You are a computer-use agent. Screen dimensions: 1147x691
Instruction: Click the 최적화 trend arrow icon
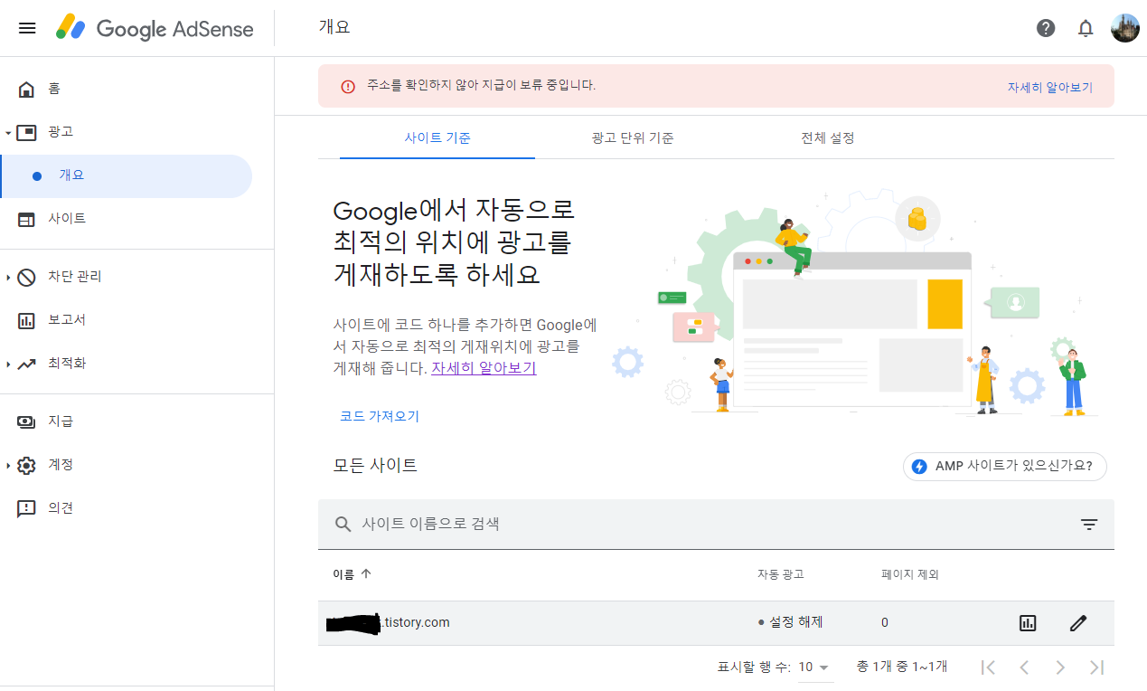(x=27, y=364)
